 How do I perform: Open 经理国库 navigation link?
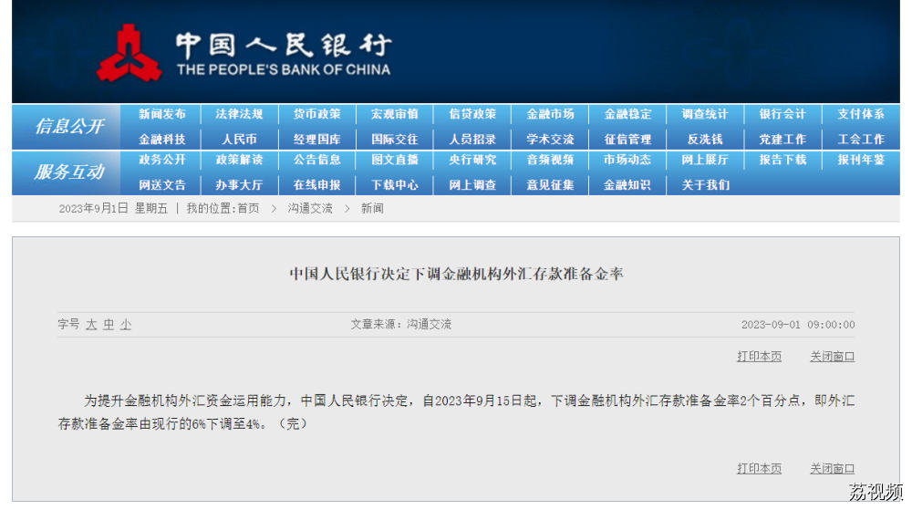click(x=317, y=140)
